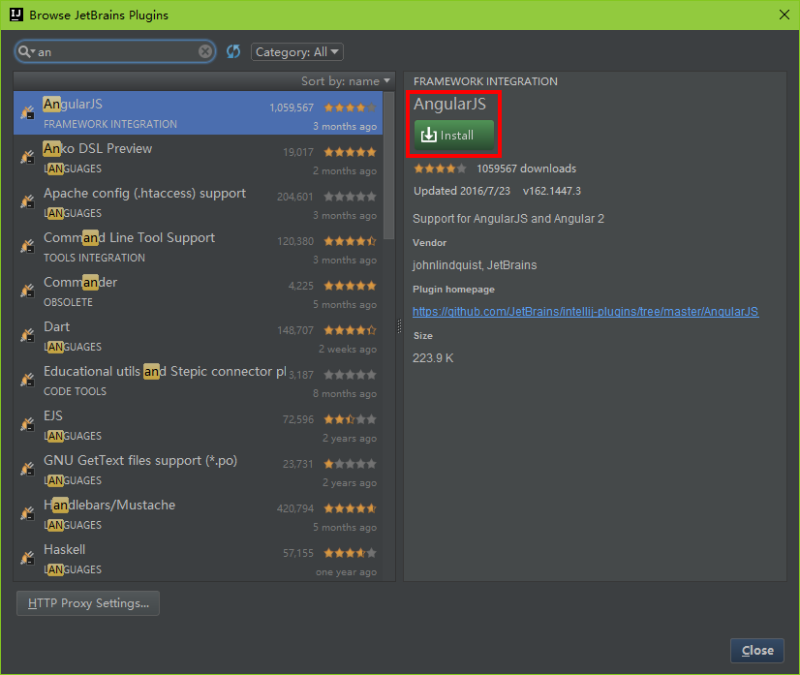Screen dimensions: 800x675
Task: Click the search magnifier icon in the search field
Action: click(x=25, y=51)
